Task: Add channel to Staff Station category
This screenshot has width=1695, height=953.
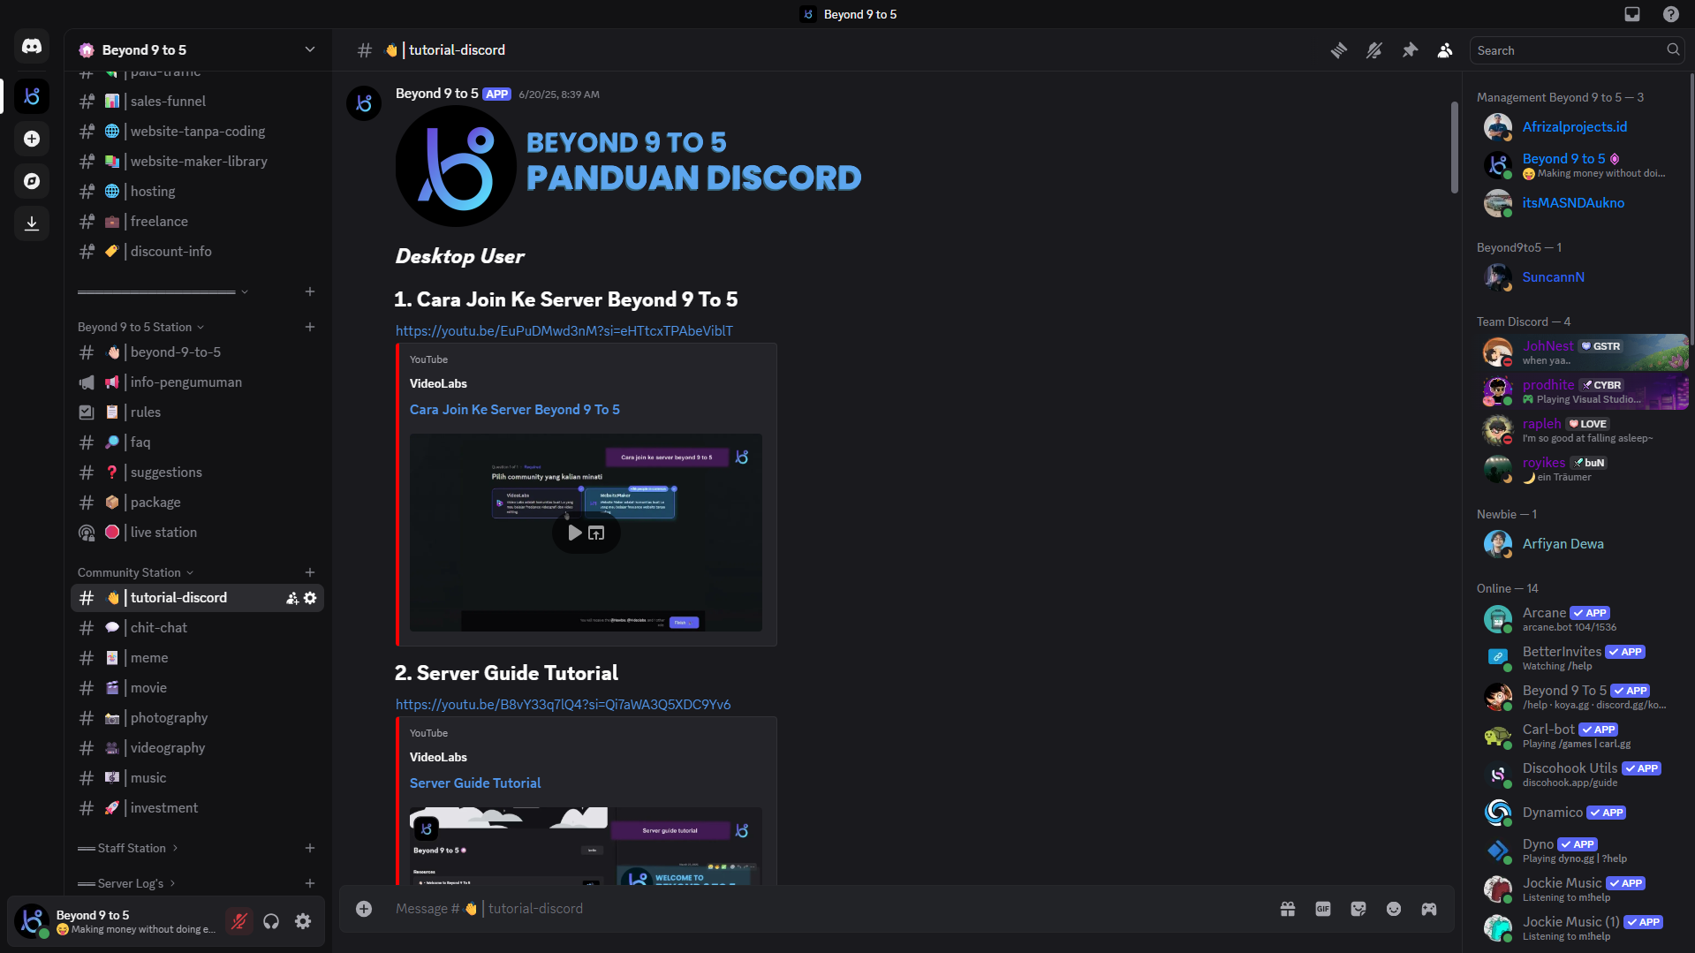Action: 310,848
